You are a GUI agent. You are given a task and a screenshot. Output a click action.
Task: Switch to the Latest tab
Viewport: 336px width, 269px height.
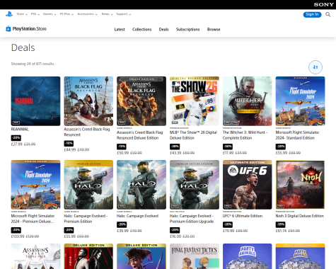pyautogui.click(x=120, y=30)
